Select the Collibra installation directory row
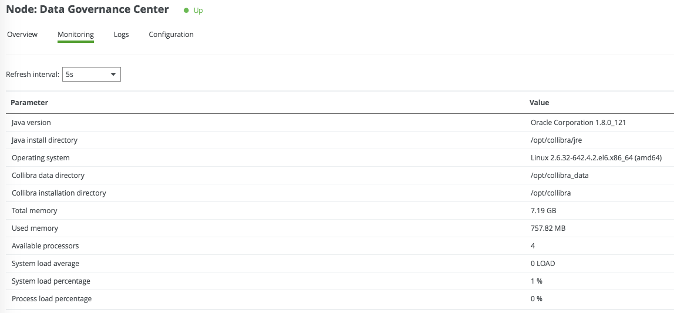Image resolution: width=674 pixels, height=313 pixels. [x=59, y=193]
